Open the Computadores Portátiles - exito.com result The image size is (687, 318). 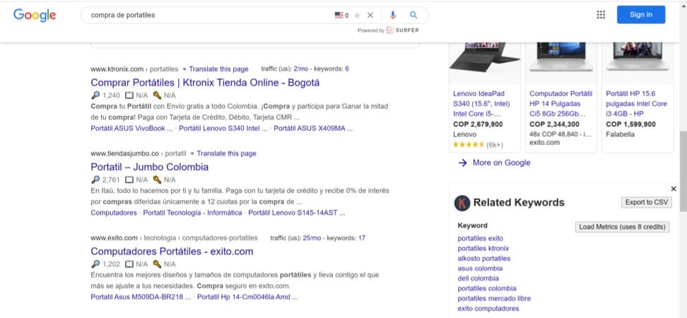tap(172, 251)
